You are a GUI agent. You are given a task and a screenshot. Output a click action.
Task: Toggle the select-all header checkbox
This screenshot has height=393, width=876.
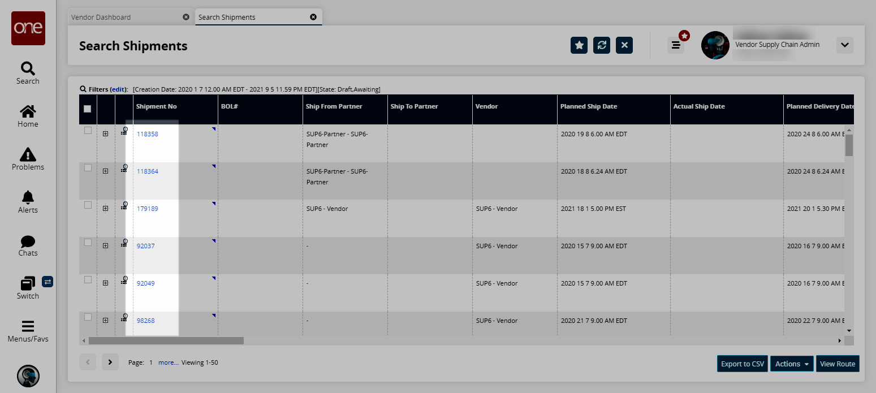(87, 109)
